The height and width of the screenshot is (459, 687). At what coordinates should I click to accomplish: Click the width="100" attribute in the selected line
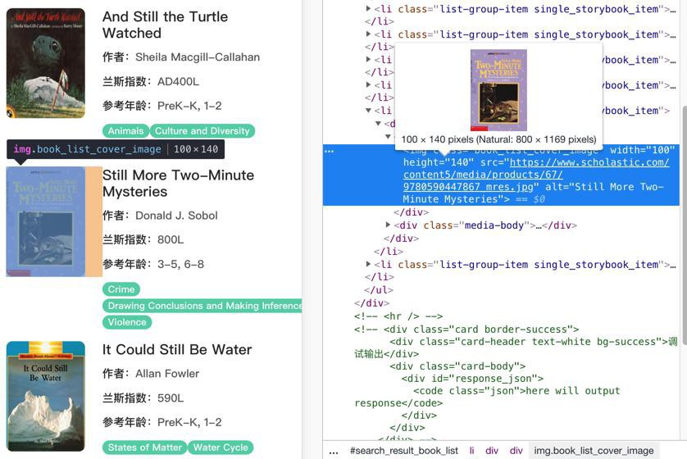click(x=642, y=150)
